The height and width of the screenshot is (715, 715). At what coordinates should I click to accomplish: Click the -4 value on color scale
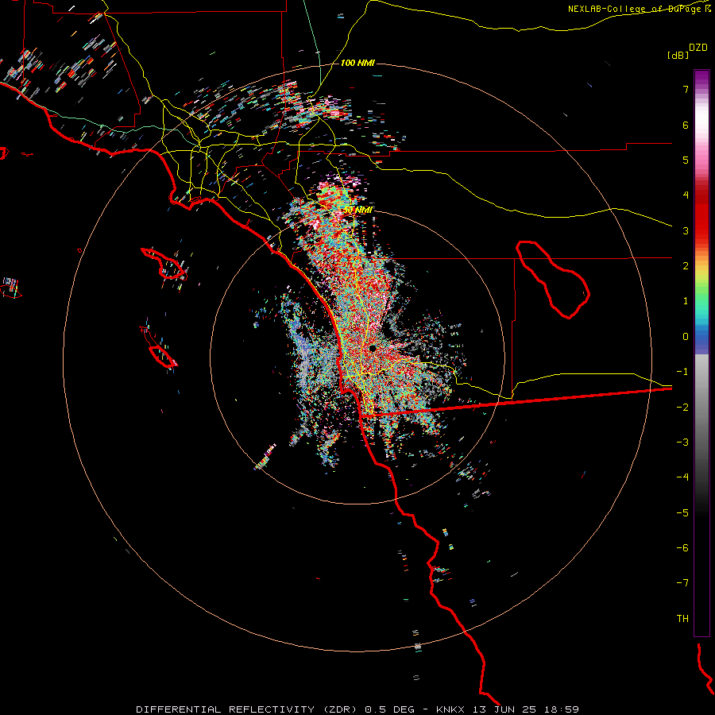pyautogui.click(x=682, y=477)
